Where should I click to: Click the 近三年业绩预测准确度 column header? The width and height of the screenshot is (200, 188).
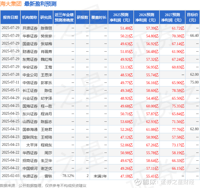pyautogui.click(x=64, y=17)
